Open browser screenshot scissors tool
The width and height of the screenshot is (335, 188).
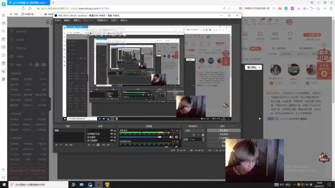coord(305,8)
